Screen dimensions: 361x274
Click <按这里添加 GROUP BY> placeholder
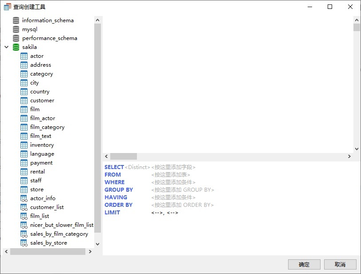point(183,190)
